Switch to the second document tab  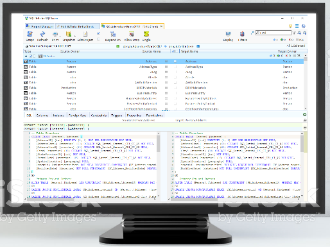click(78, 26)
